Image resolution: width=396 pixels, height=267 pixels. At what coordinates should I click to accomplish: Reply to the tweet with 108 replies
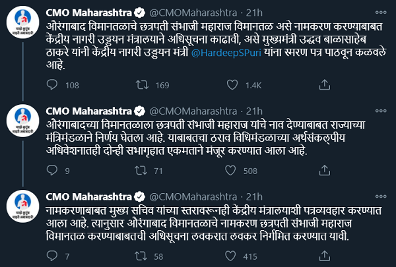[x=51, y=84]
